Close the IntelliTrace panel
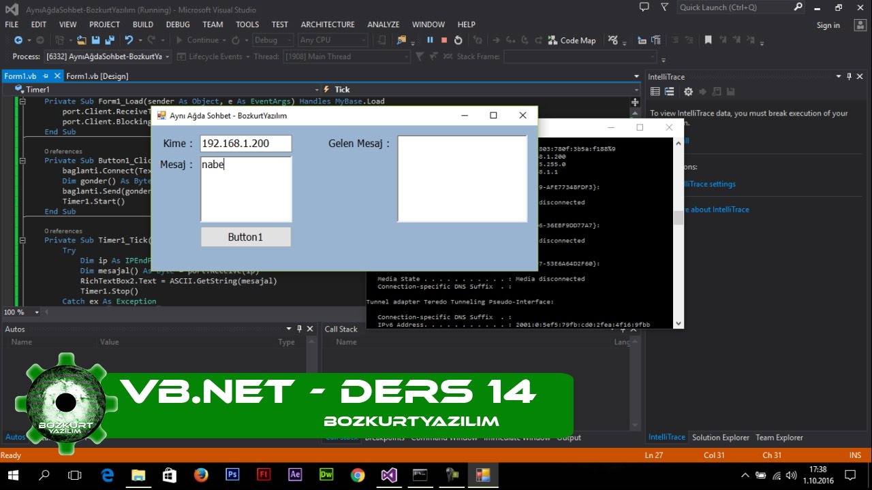This screenshot has width=872, height=490. pos(861,76)
